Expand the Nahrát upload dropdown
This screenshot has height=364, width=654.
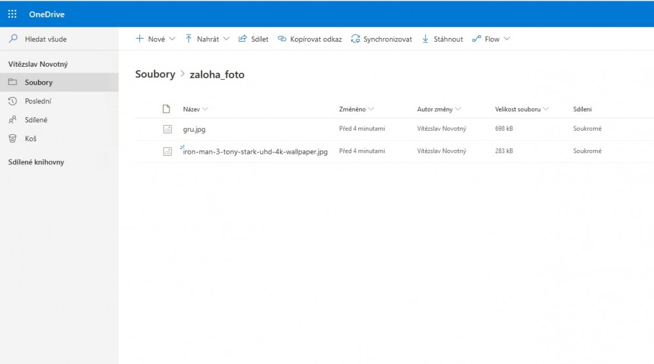click(x=226, y=39)
